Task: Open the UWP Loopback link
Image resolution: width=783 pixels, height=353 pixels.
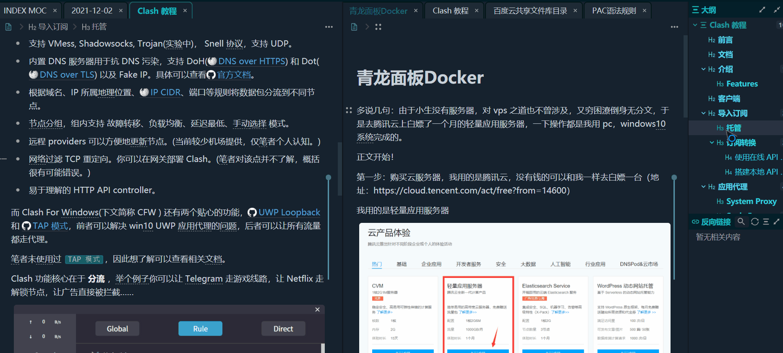Action: coord(289,212)
